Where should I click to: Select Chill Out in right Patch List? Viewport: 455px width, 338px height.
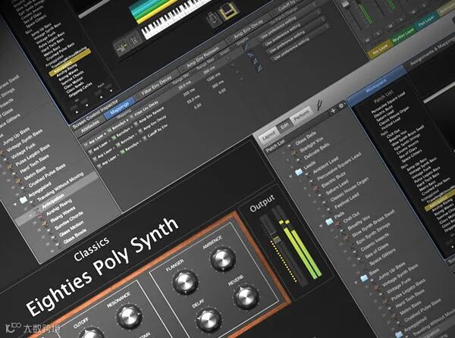(x=351, y=218)
